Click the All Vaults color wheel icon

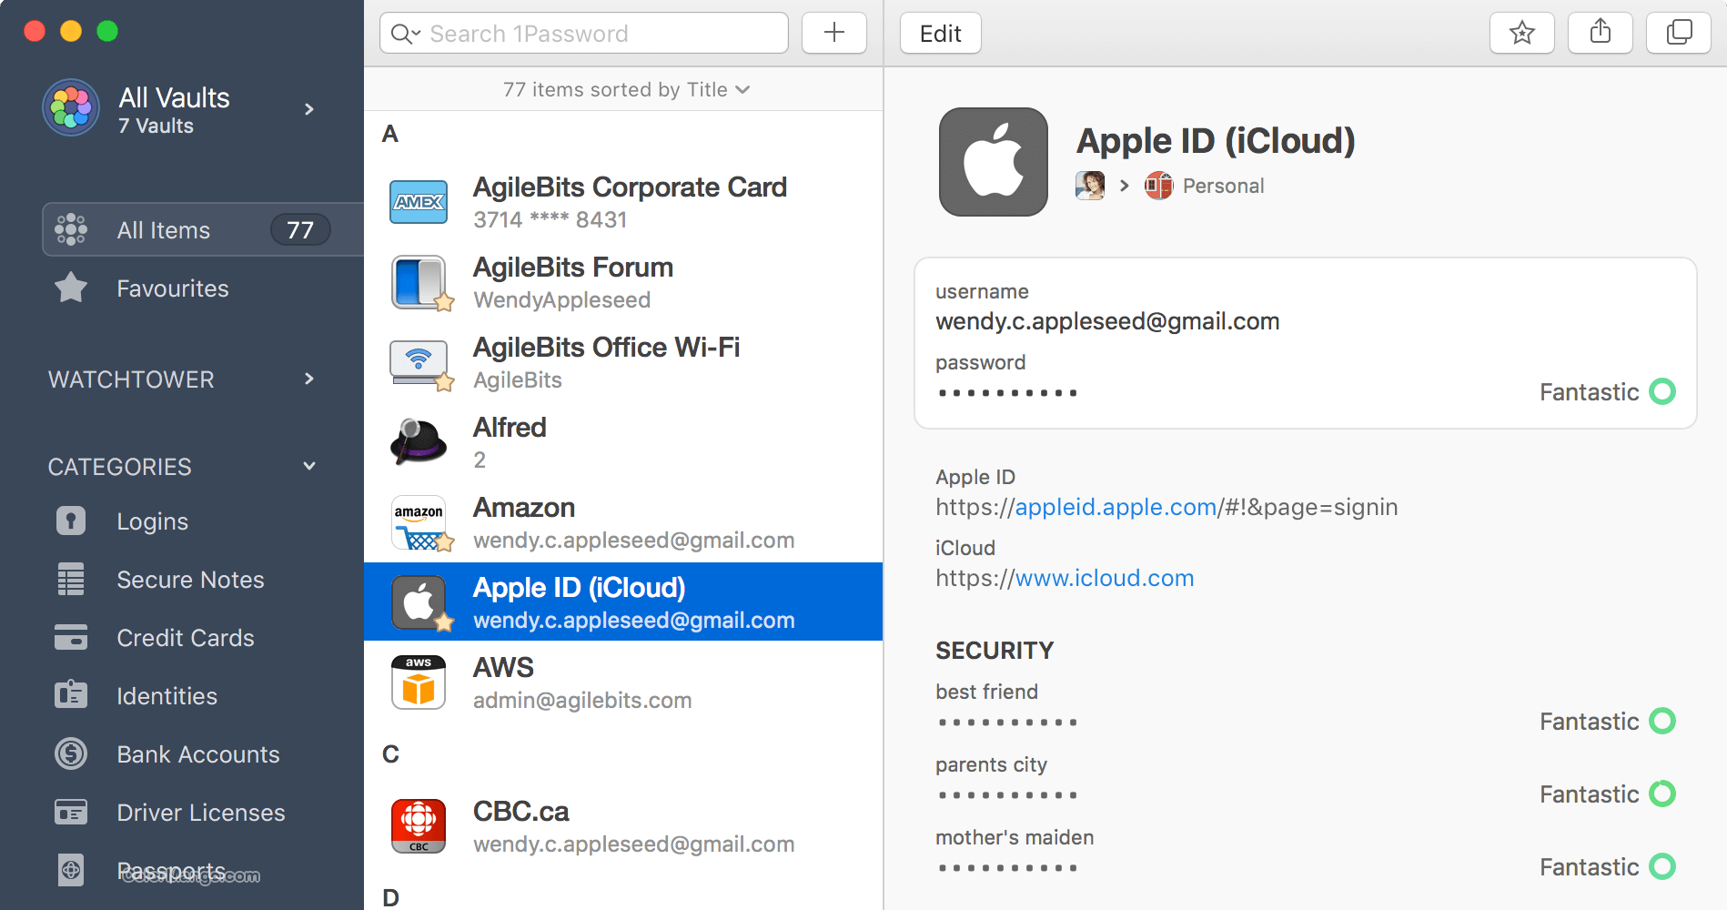[x=70, y=107]
